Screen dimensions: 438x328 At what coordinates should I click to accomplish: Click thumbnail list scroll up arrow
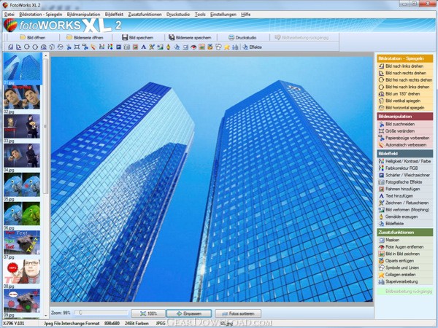tap(46, 56)
